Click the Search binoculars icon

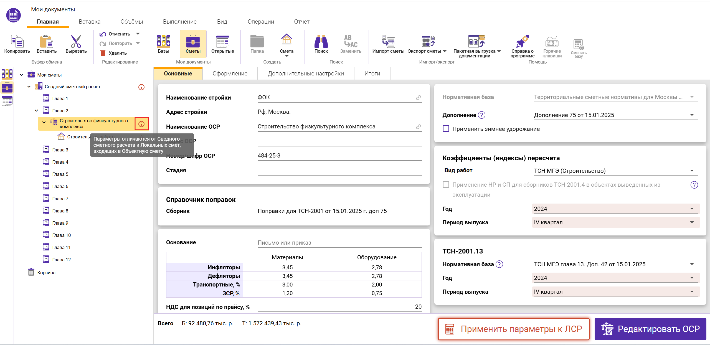click(321, 42)
